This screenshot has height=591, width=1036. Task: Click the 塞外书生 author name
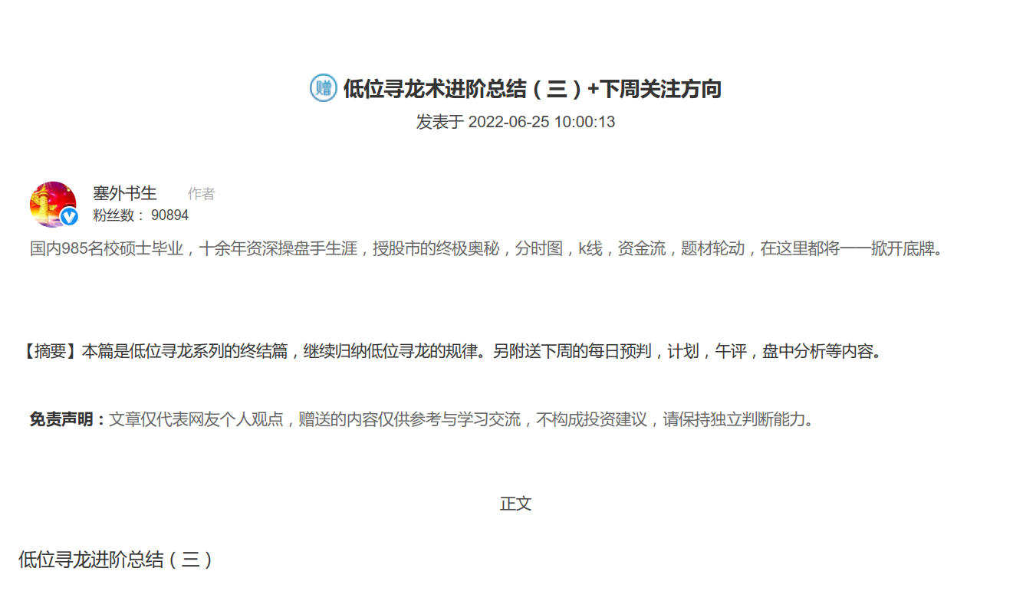124,193
